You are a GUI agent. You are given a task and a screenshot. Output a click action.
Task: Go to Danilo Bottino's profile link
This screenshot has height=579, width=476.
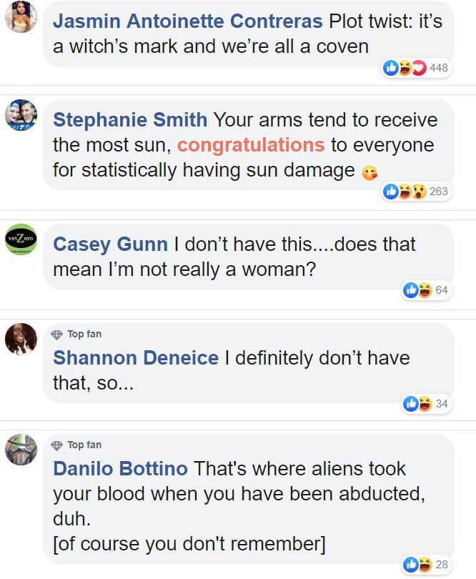point(120,469)
